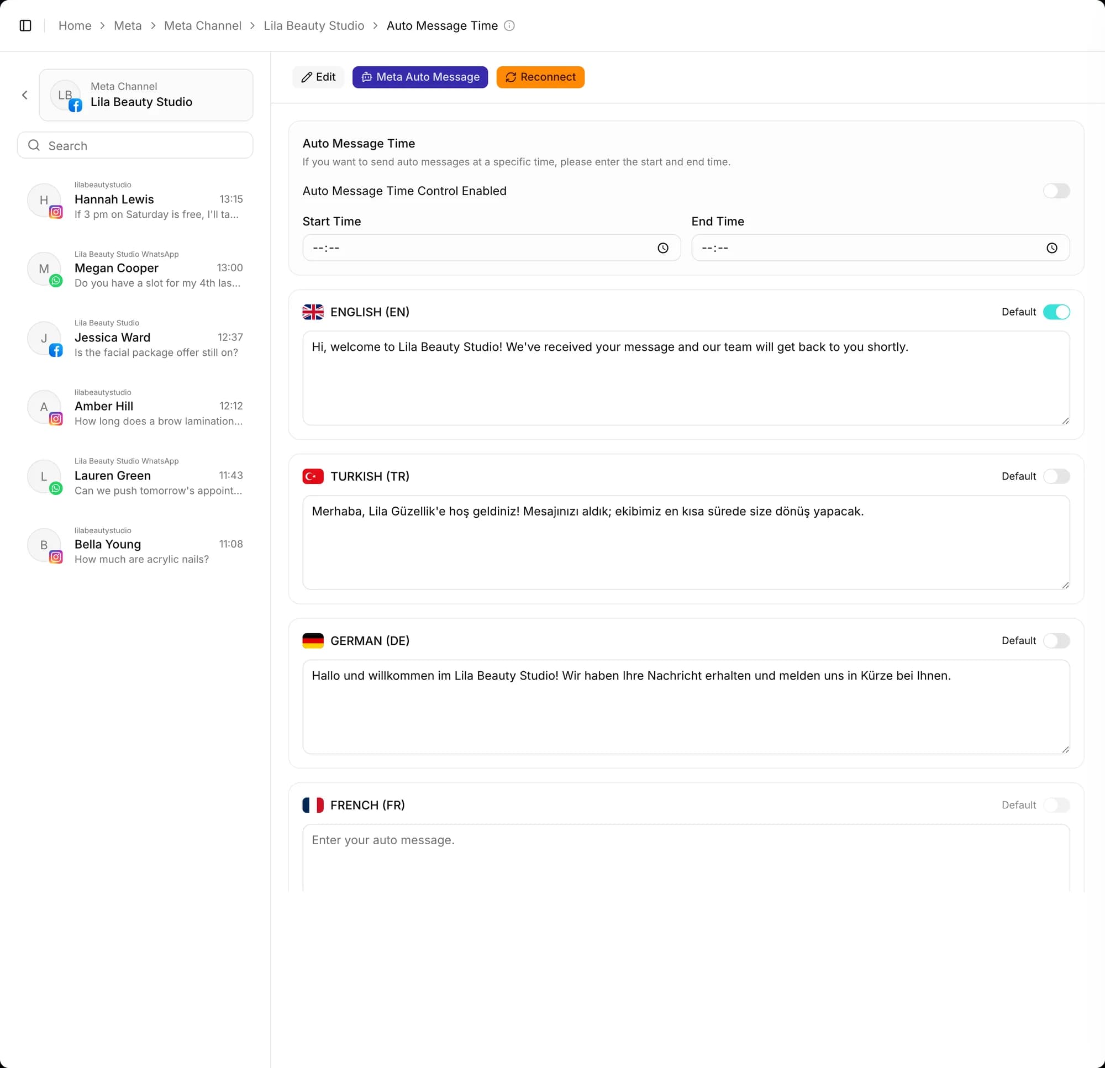Toggle the French default switch
The image size is (1105, 1068).
coord(1056,805)
